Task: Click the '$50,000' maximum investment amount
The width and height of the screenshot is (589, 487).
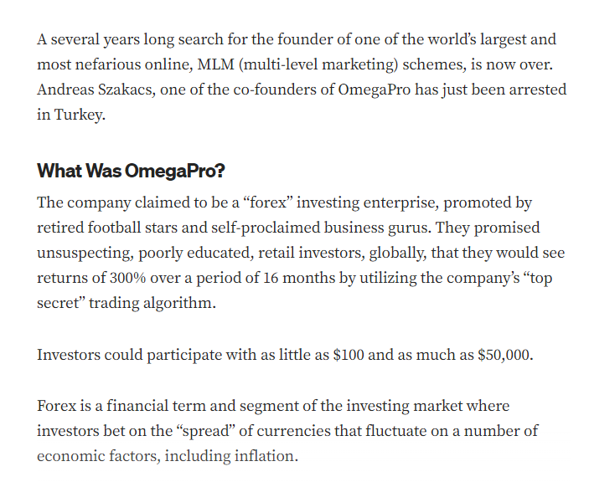Action: [x=505, y=355]
